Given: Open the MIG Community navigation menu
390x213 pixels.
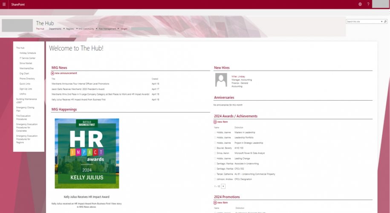Looking at the screenshot, I should (86, 29).
